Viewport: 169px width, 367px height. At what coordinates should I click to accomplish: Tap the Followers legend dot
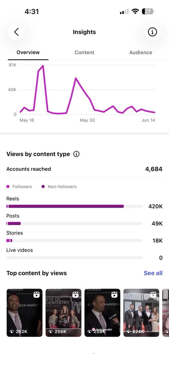(8, 186)
